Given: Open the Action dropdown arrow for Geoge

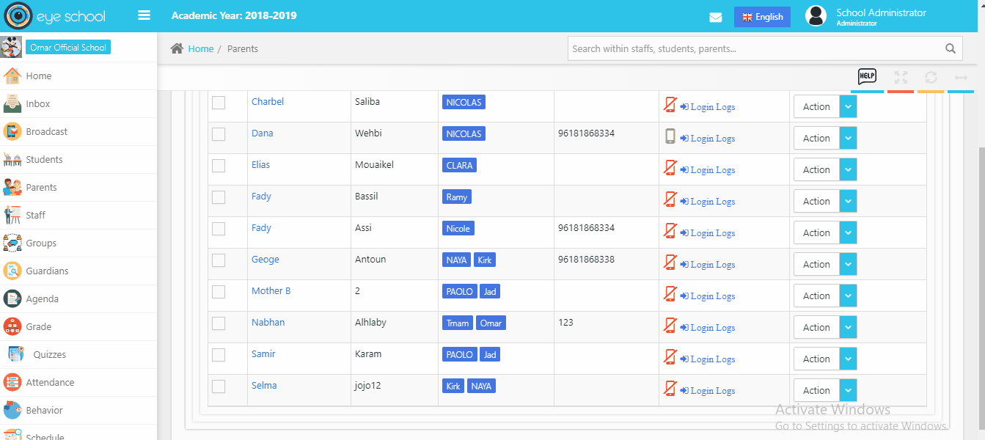Looking at the screenshot, I should coord(848,264).
